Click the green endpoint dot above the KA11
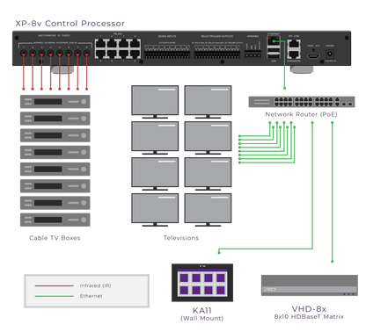 point(219,252)
